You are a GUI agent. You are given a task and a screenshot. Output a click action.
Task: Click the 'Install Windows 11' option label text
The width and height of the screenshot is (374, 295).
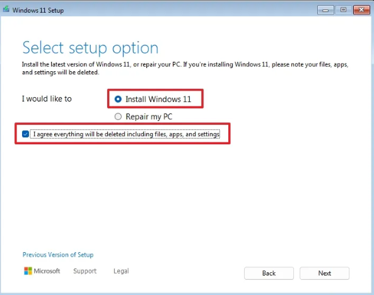(158, 99)
